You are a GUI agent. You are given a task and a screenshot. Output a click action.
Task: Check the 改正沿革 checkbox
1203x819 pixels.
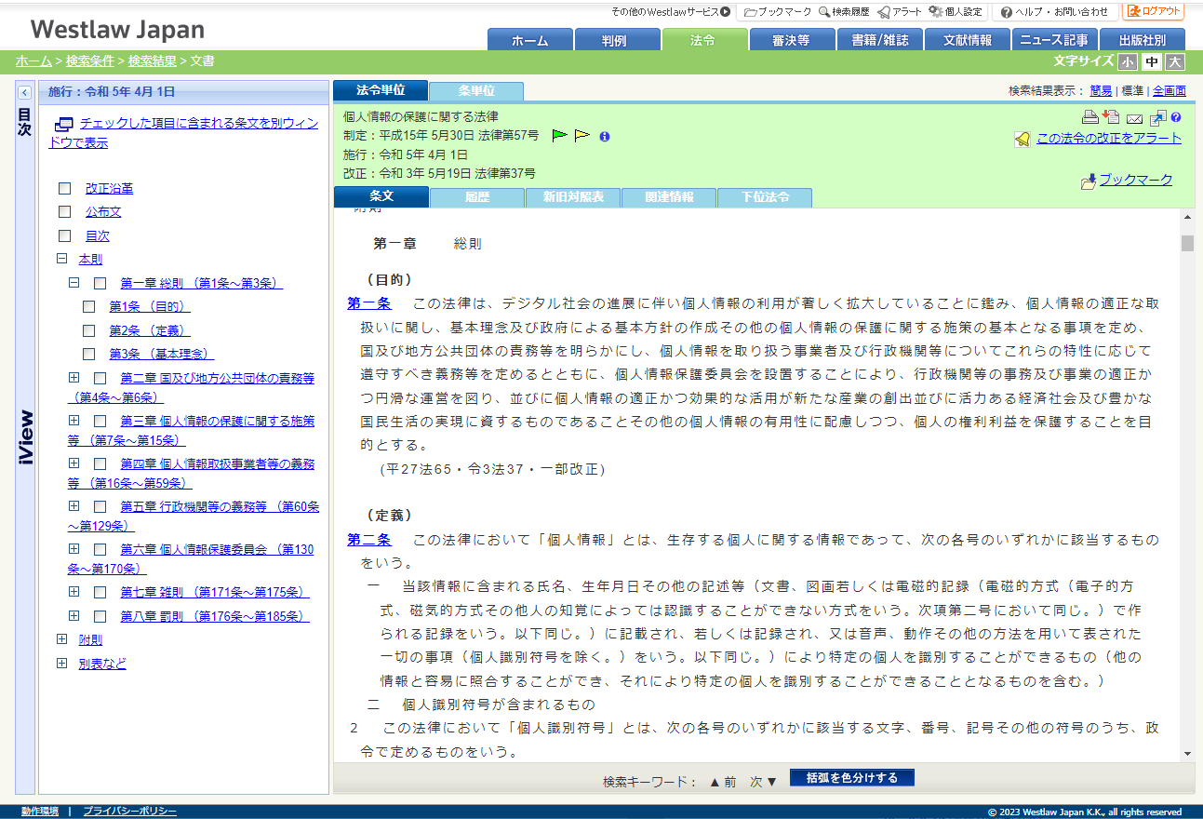64,188
